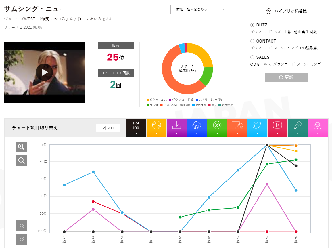Click the MV legend entry
The image size is (332, 248).
coord(212,105)
